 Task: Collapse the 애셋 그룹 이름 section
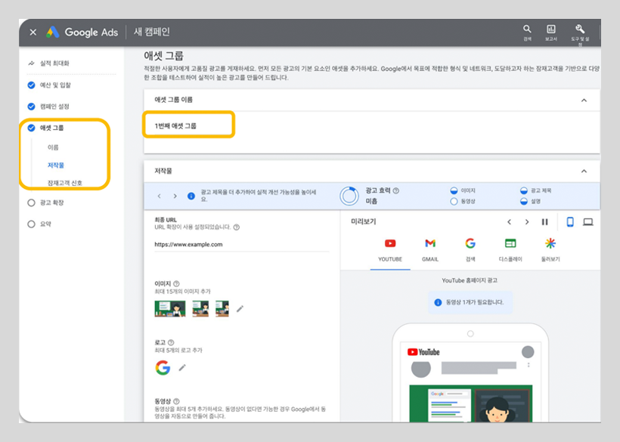(584, 100)
